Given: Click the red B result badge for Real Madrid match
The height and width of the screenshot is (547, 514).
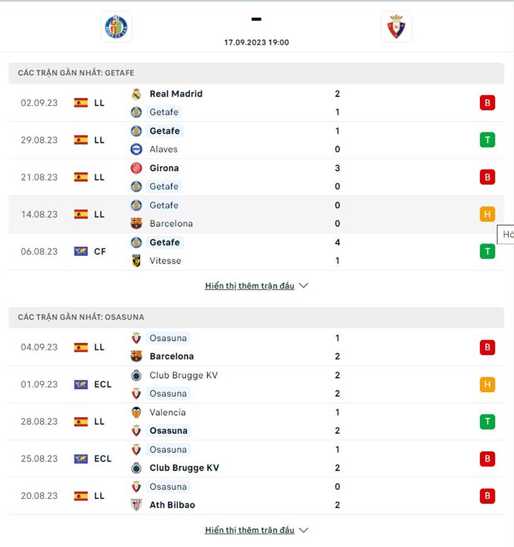Looking at the screenshot, I should point(488,102).
